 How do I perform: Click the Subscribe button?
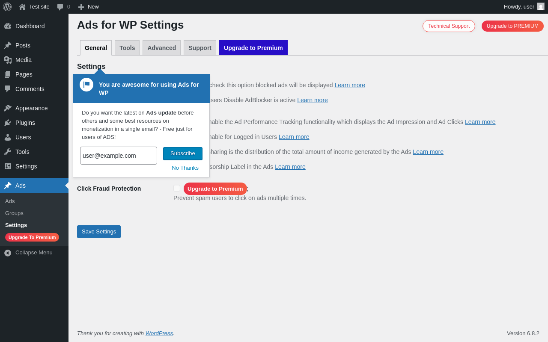[x=183, y=153]
